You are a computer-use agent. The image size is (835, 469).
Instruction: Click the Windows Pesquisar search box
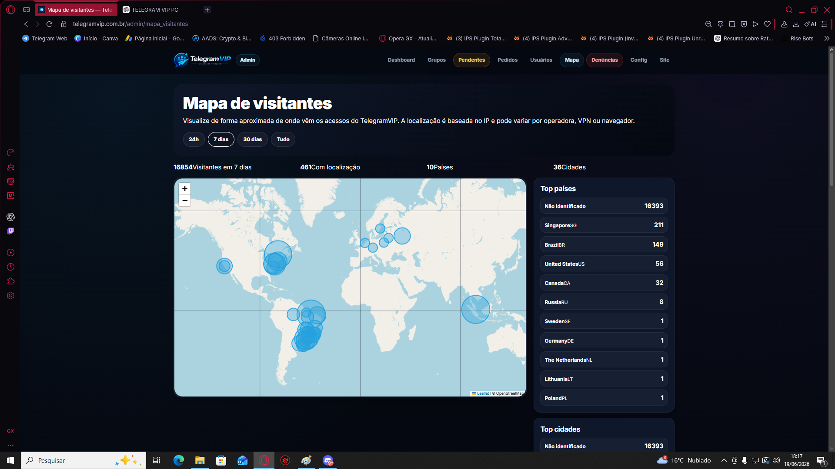83,460
